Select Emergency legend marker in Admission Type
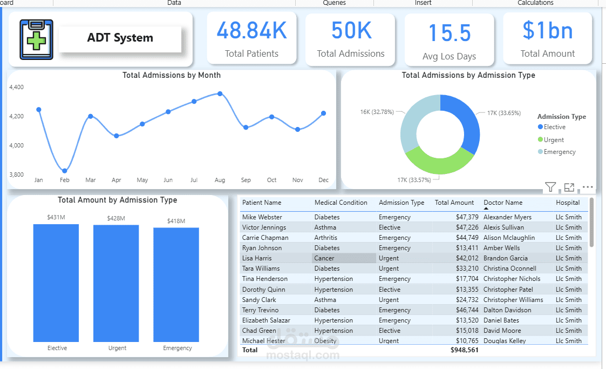This screenshot has height=369, width=606. coord(540,152)
